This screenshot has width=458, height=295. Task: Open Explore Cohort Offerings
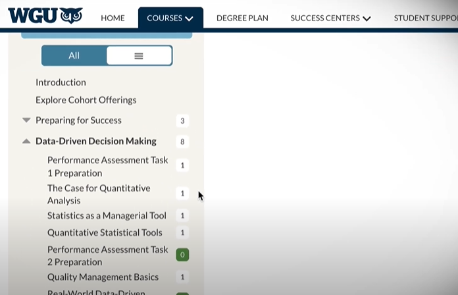pyautogui.click(x=86, y=100)
